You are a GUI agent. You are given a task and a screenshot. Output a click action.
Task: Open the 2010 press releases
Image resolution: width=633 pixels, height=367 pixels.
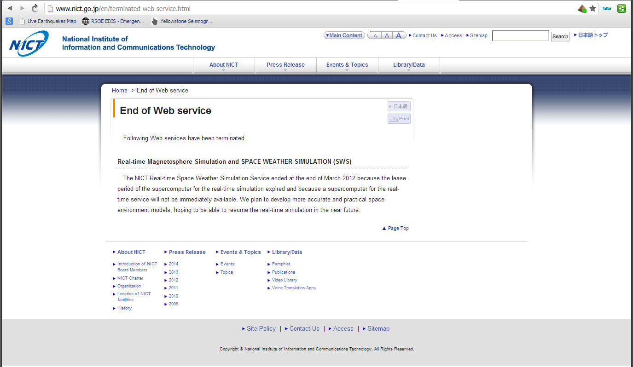click(x=174, y=296)
